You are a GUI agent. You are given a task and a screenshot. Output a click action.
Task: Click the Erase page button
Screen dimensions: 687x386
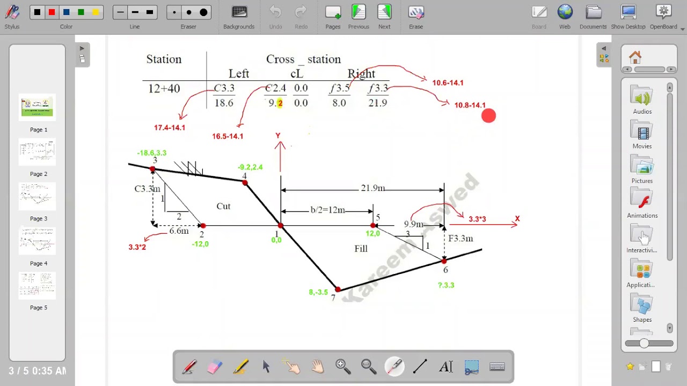pos(416,17)
